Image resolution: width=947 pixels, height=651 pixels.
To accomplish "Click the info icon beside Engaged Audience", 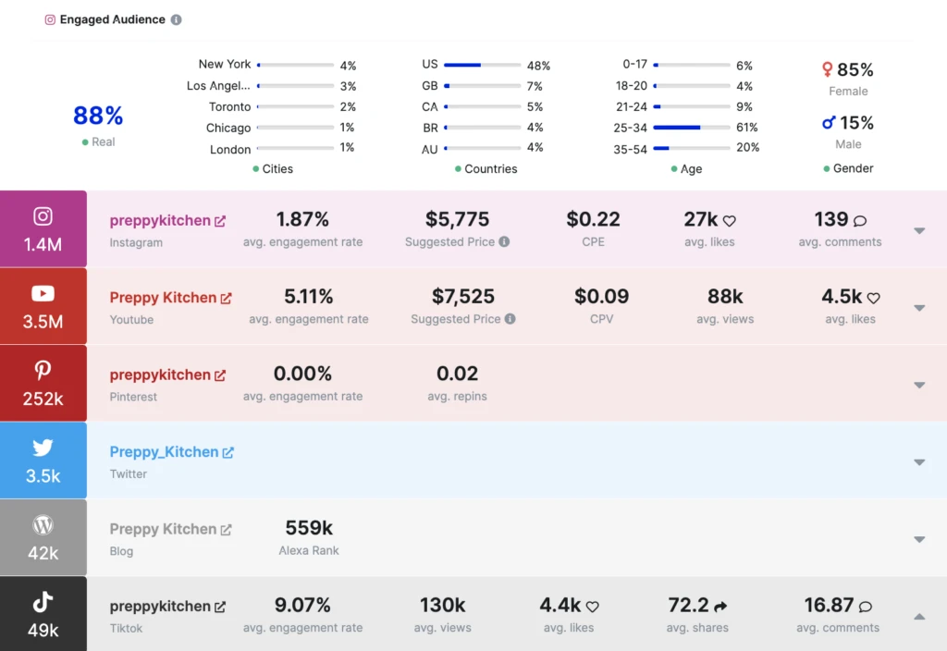I will (177, 19).
